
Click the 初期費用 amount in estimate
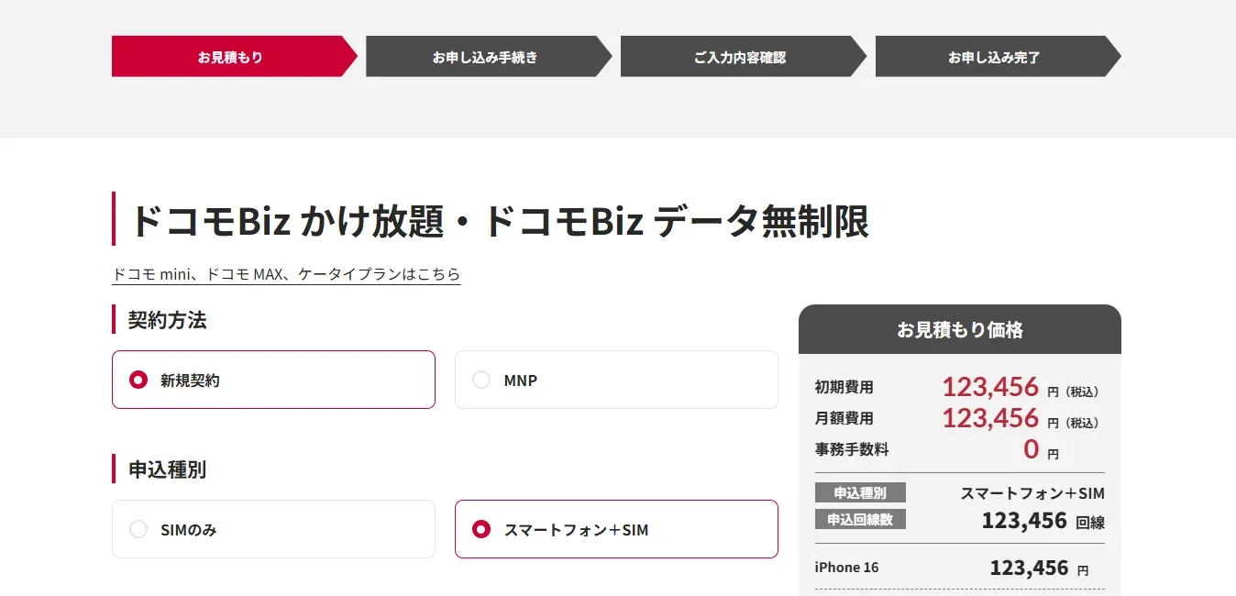pyautogui.click(x=990, y=387)
